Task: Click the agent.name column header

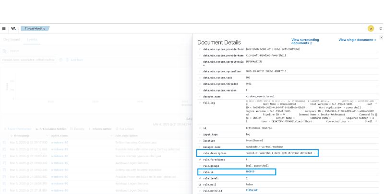Action: coord(60,136)
